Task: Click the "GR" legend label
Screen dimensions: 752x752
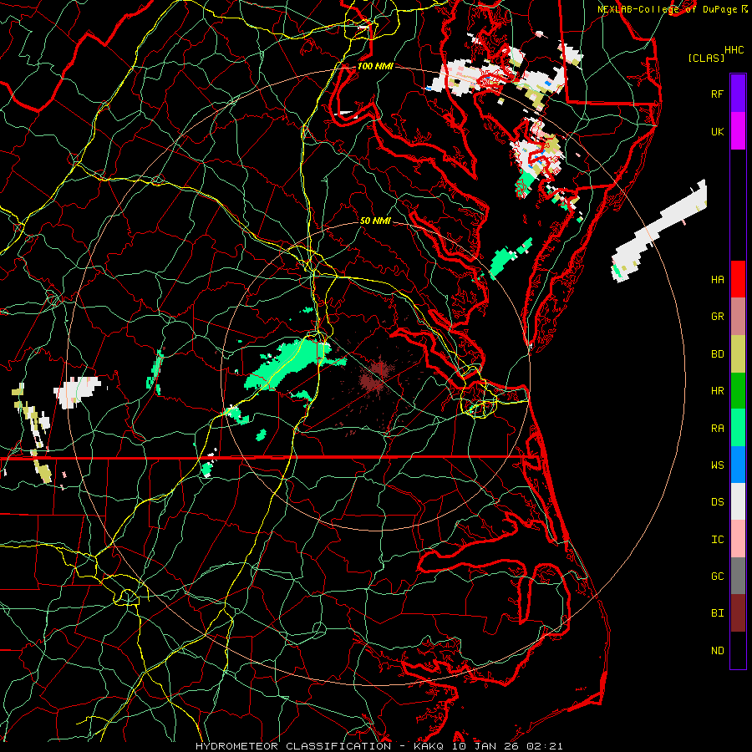Action: [x=717, y=317]
